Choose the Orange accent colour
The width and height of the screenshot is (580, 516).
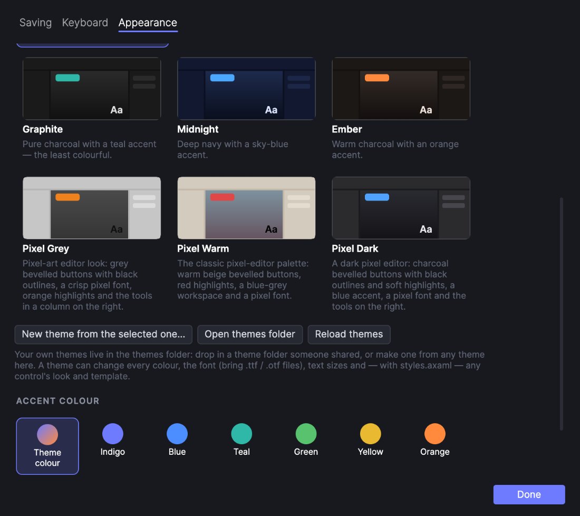click(434, 439)
